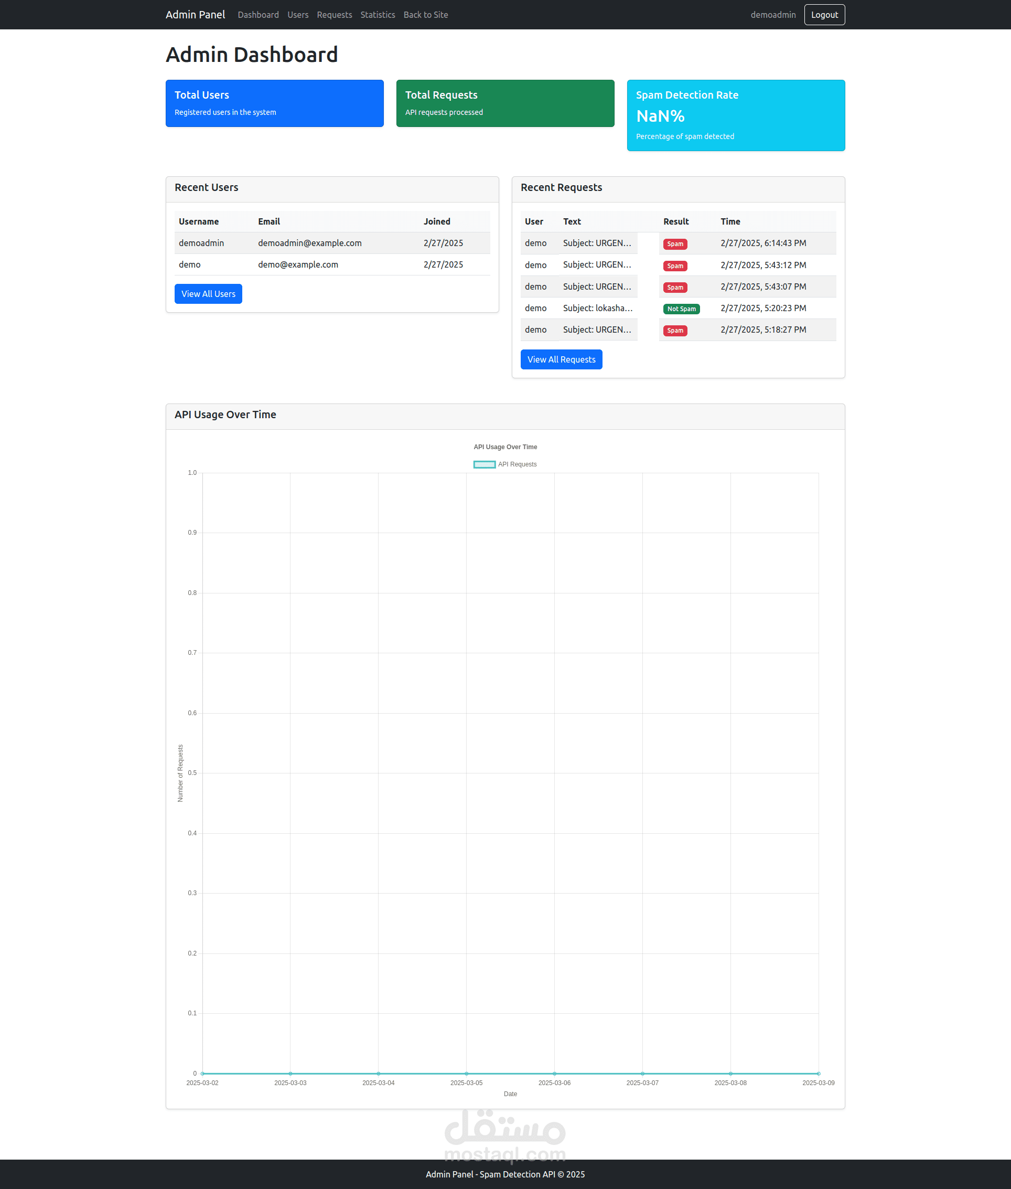The image size is (1011, 1189).
Task: Click the View All Users button
Action: point(208,294)
